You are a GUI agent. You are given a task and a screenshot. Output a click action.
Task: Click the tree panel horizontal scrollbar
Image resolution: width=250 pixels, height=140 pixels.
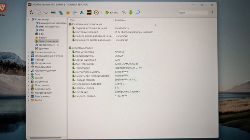[45, 138]
